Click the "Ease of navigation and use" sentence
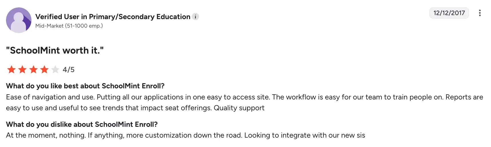 (x=50, y=97)
